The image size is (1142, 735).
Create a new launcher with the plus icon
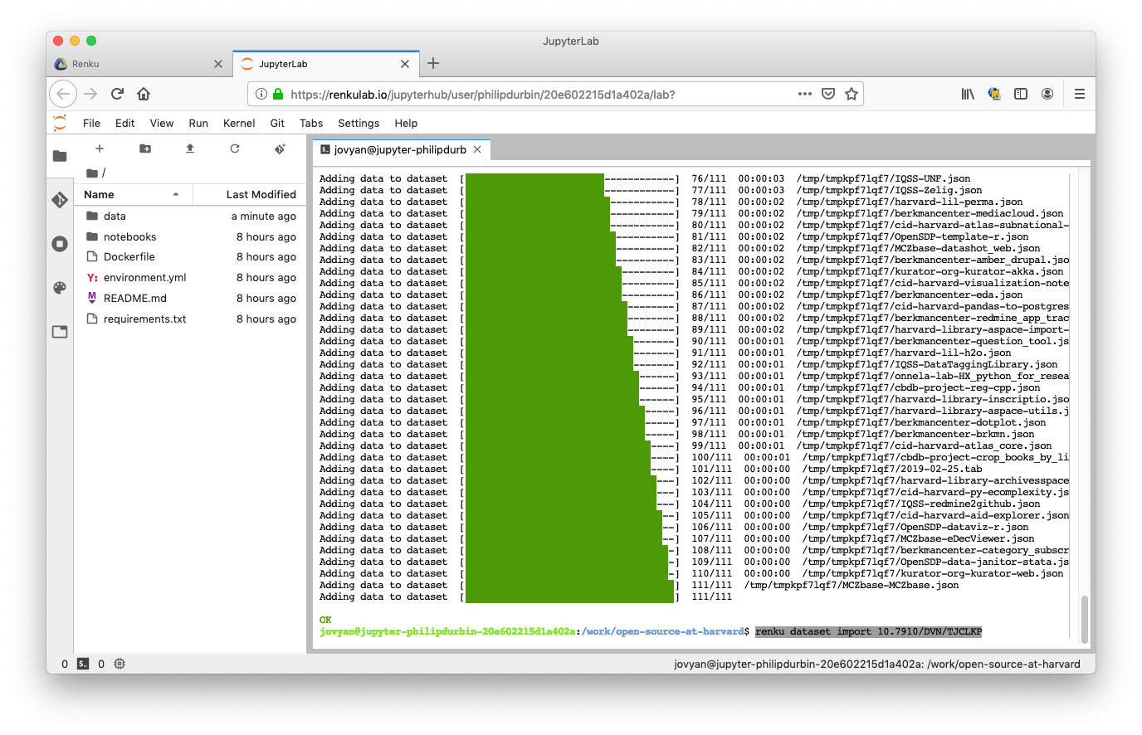point(100,148)
